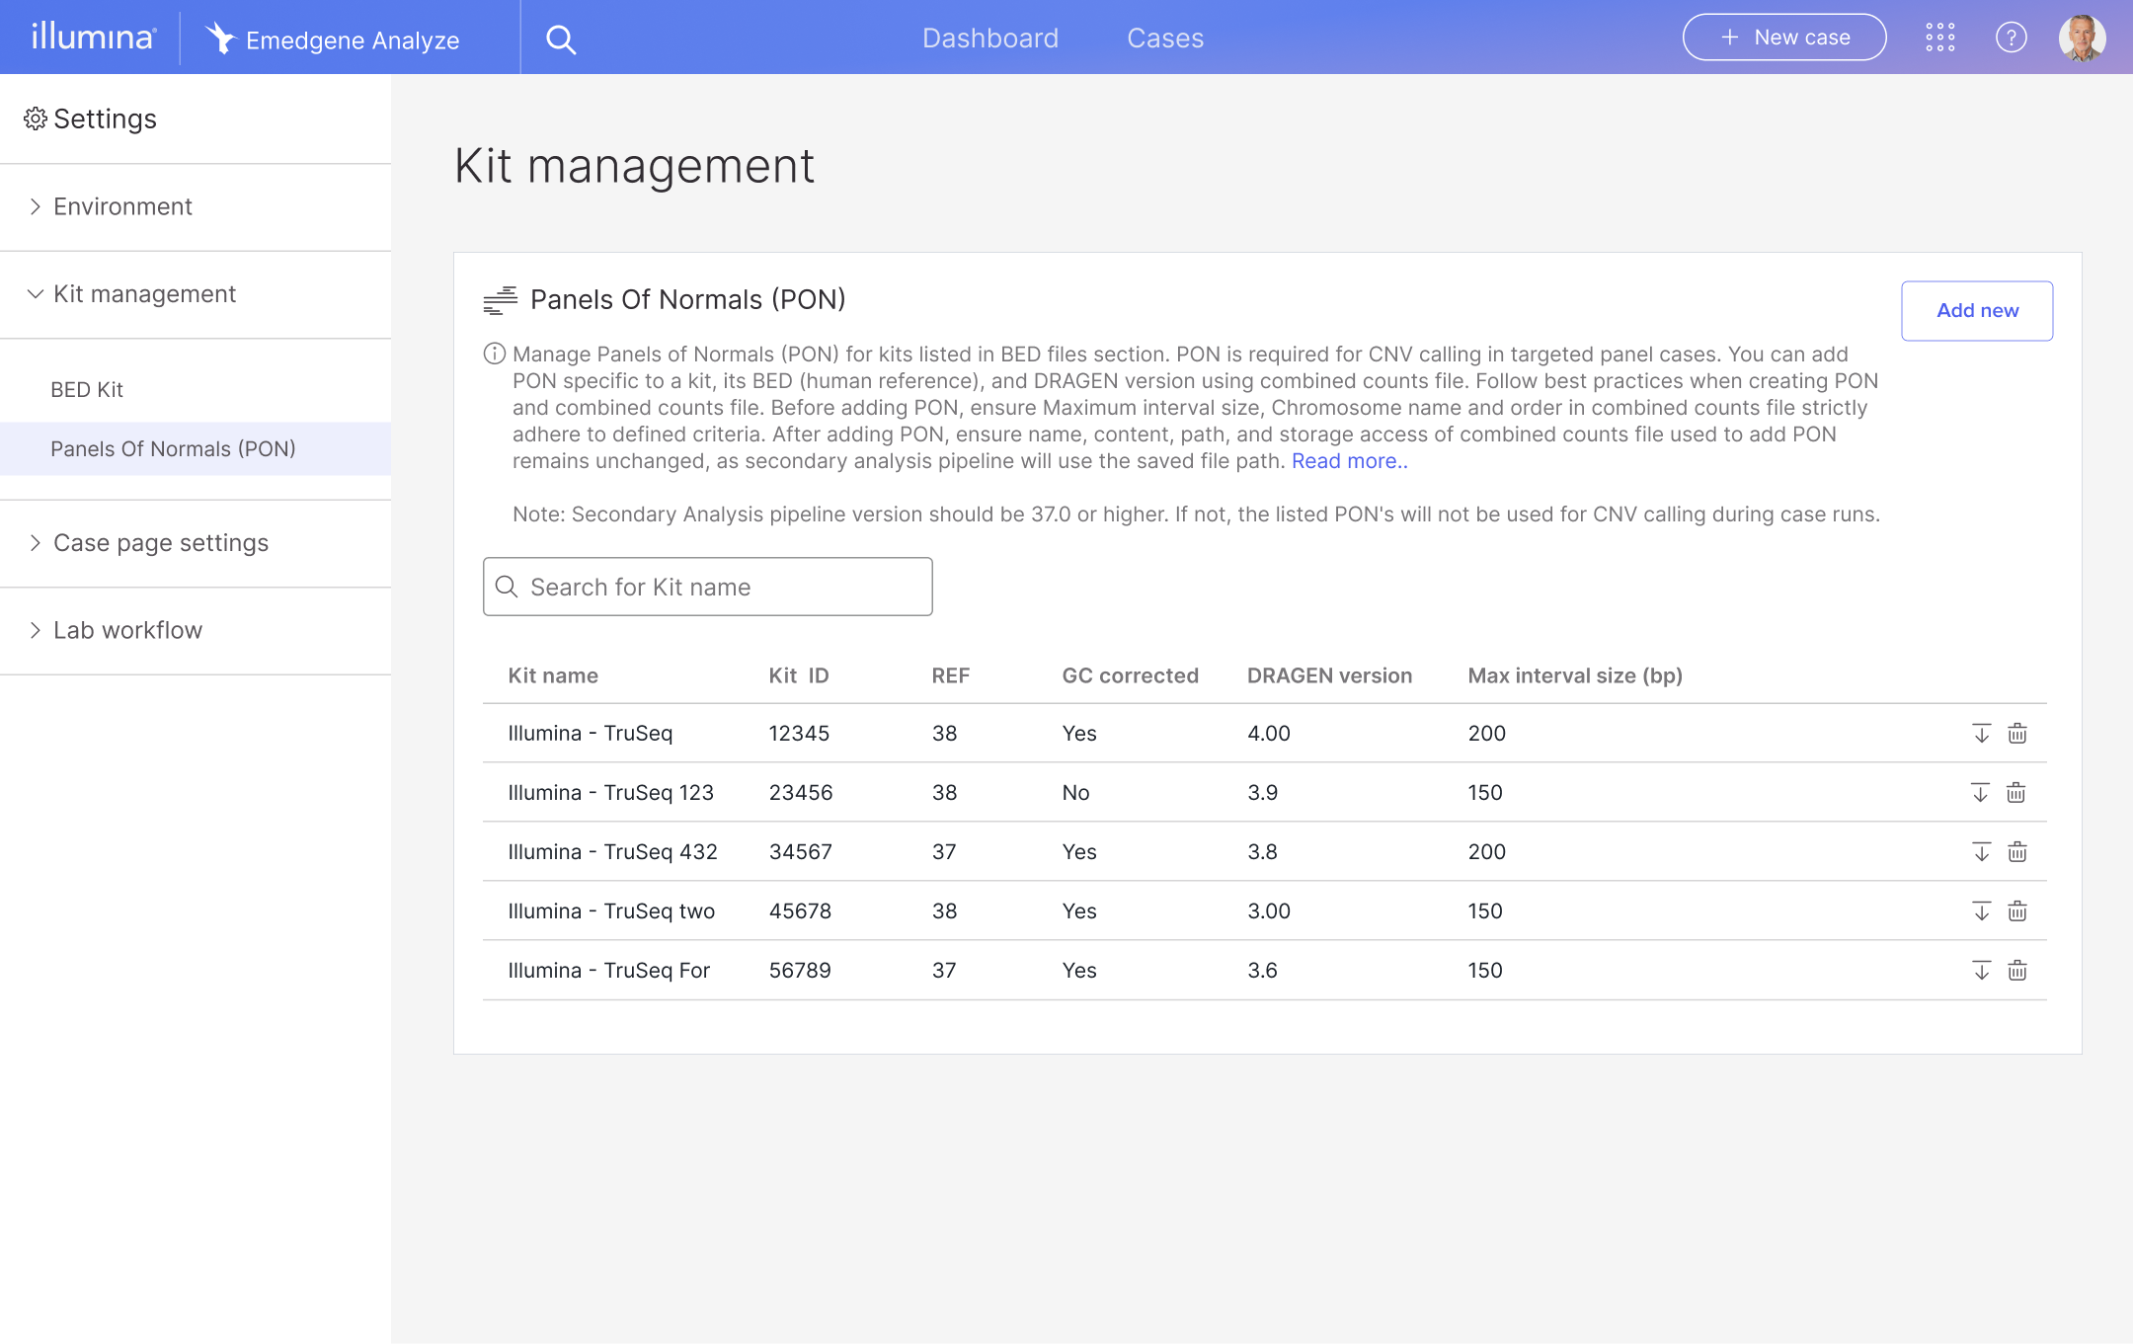Go to the Dashboard tab
This screenshot has width=2133, height=1344.
[990, 38]
